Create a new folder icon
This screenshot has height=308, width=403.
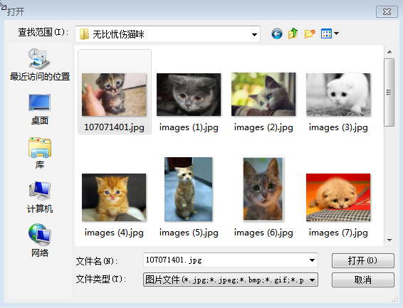point(310,33)
